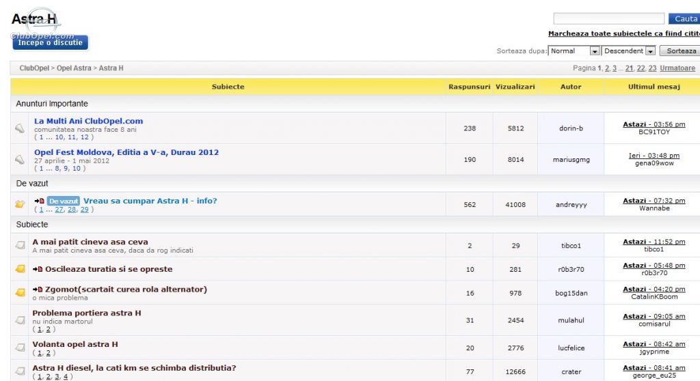Jump to newest post in Zgomot thread
The height and width of the screenshot is (381, 700).
pyautogui.click(x=38, y=290)
